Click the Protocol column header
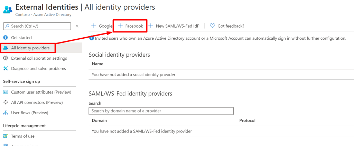The height and width of the screenshot is (146, 354). [x=247, y=121]
